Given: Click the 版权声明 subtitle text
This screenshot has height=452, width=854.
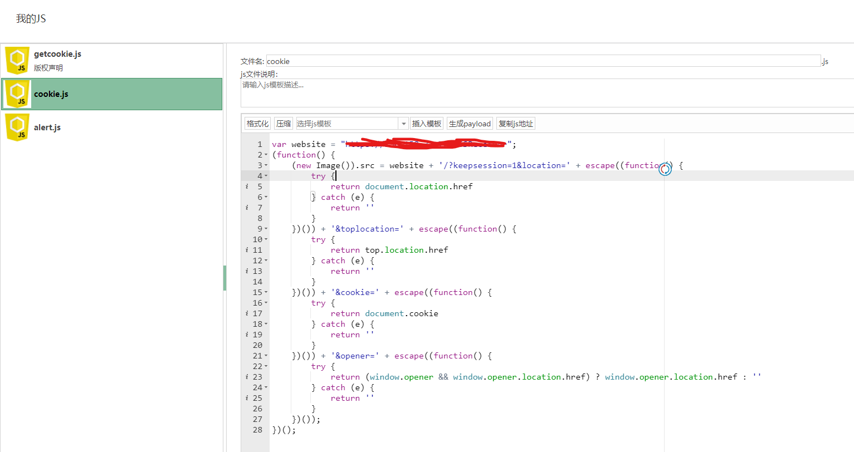Looking at the screenshot, I should coord(48,68).
